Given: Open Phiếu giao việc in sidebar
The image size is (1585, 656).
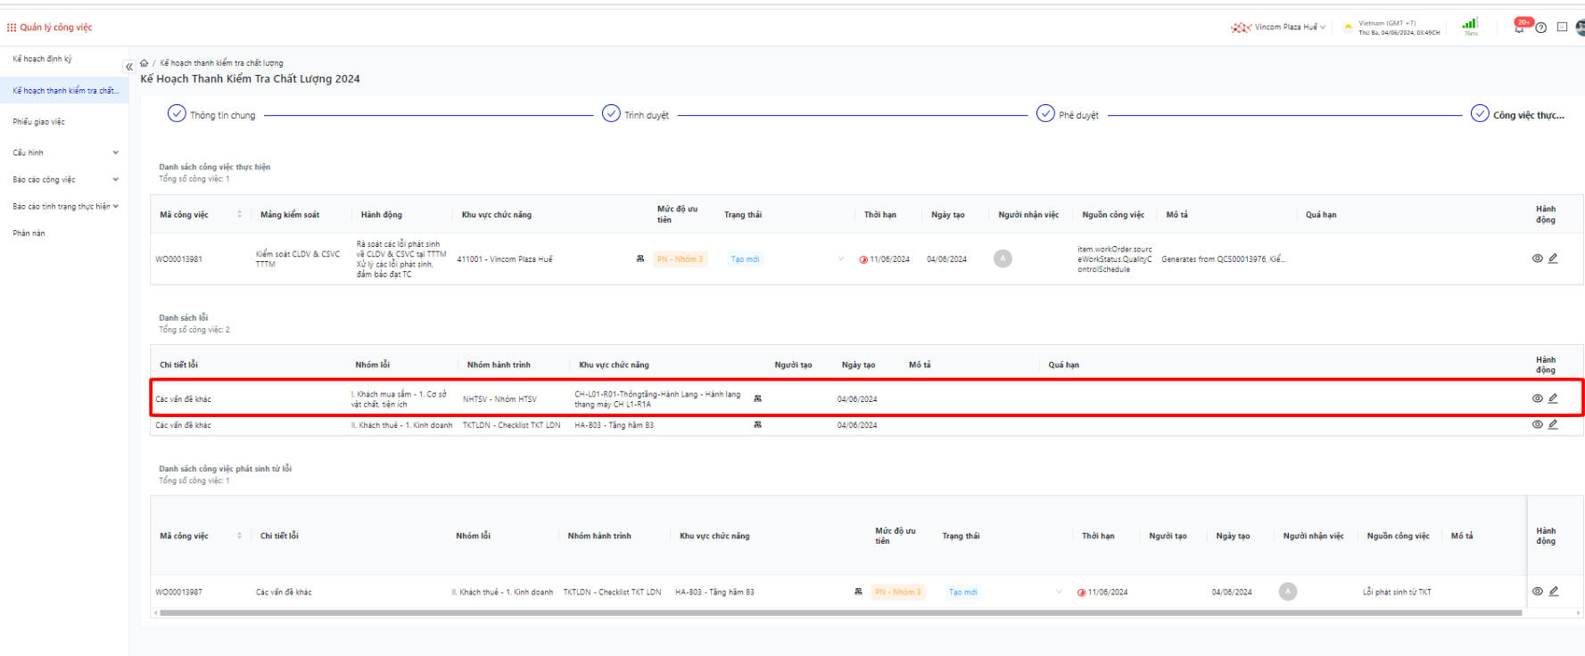Looking at the screenshot, I should coord(39,122).
